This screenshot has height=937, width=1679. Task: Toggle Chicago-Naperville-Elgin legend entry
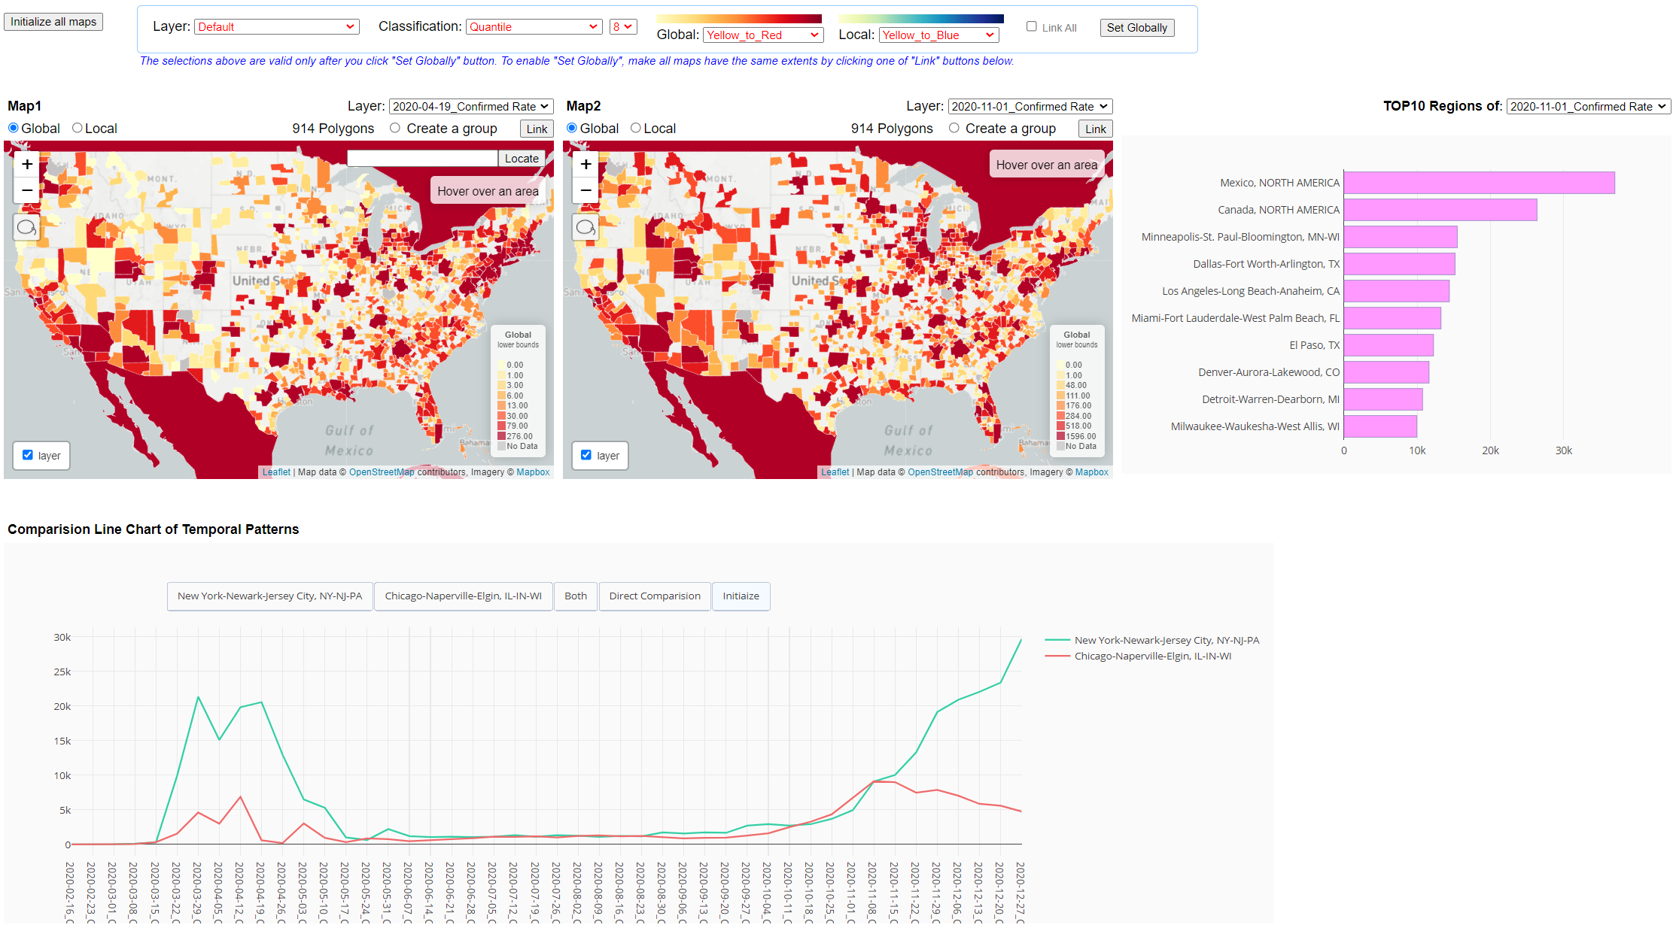tap(1139, 656)
